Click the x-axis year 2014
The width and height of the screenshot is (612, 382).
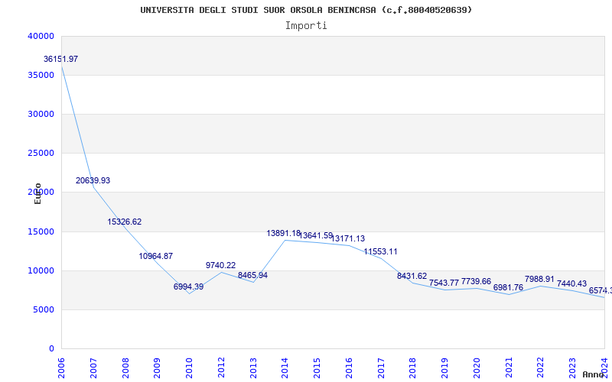tap(285, 368)
